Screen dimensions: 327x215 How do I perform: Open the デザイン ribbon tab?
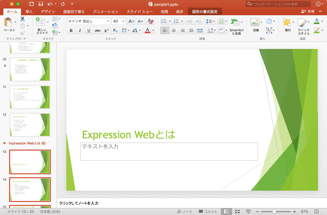coord(48,12)
